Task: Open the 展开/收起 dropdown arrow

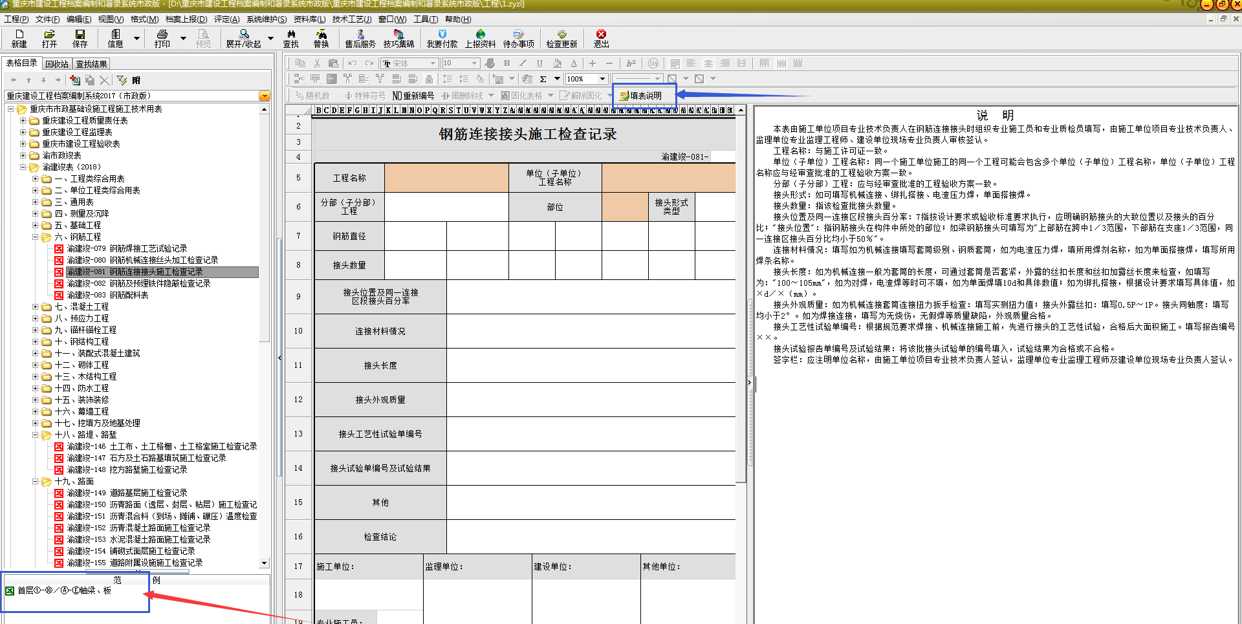Action: (270, 39)
